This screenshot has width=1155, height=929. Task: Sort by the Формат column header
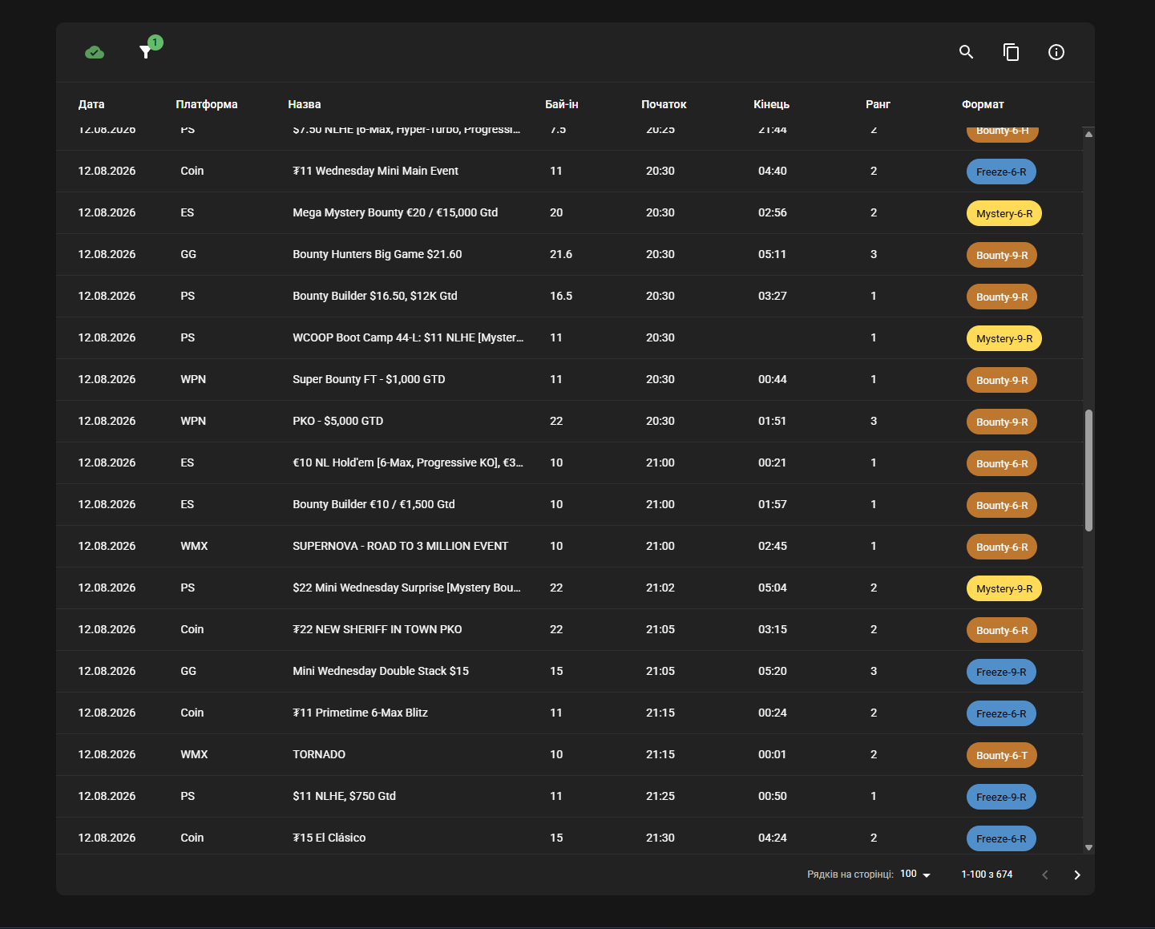[x=983, y=104]
